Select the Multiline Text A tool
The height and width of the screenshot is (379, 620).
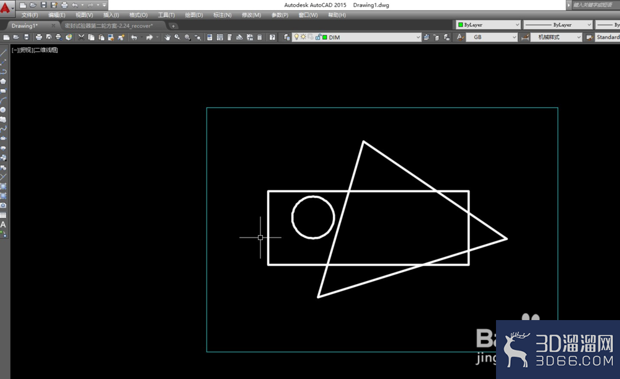3,225
